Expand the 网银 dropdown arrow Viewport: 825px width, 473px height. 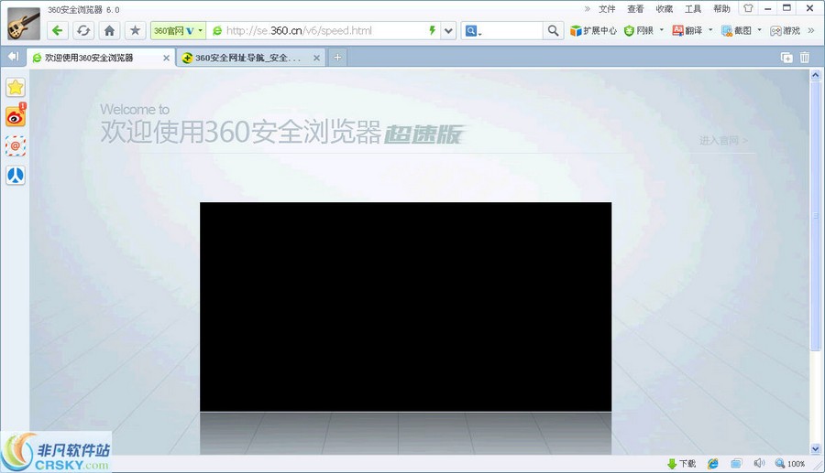click(661, 30)
